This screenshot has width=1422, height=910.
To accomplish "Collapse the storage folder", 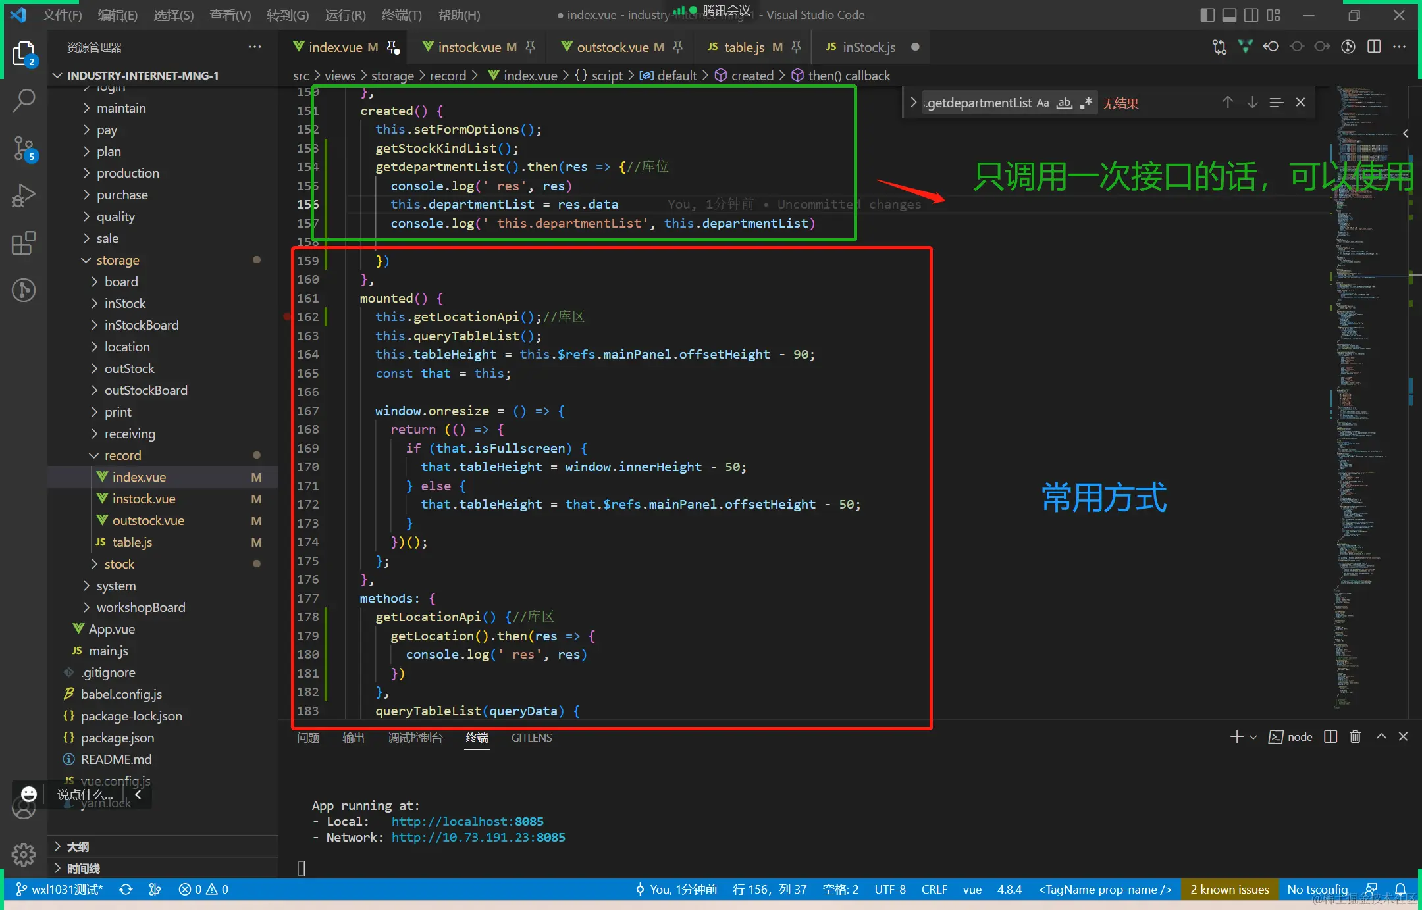I will (118, 260).
